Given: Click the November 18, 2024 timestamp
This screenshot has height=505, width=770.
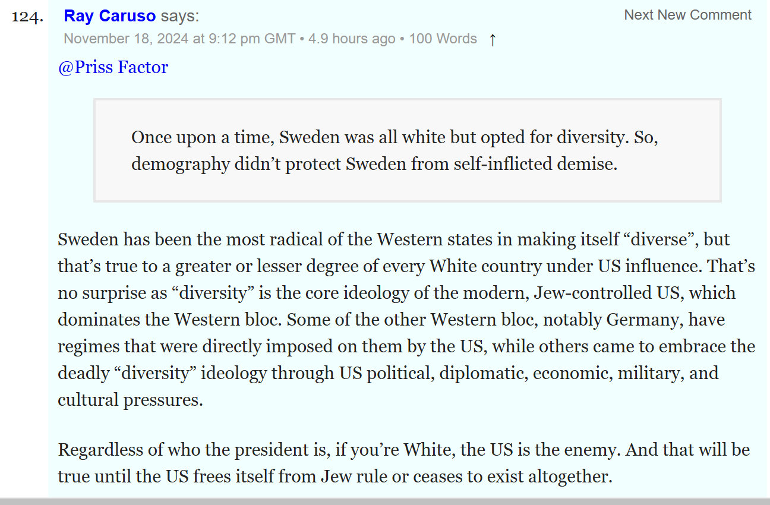Looking at the screenshot, I should pos(179,39).
